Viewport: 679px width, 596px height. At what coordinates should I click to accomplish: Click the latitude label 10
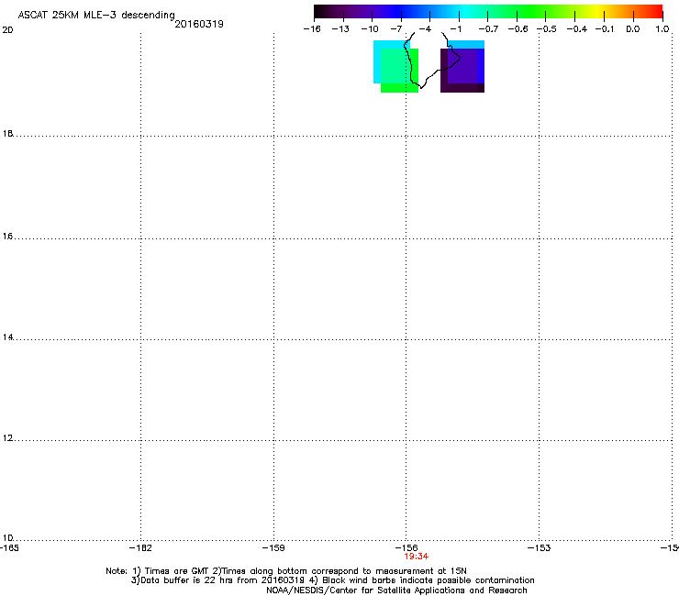[x=7, y=538]
